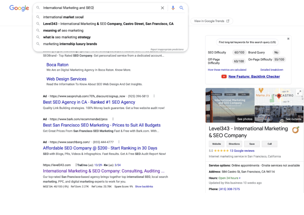The image size is (304, 215).
Task: Click '55/100' On-Page Difficulty value
Action: tap(279, 59)
